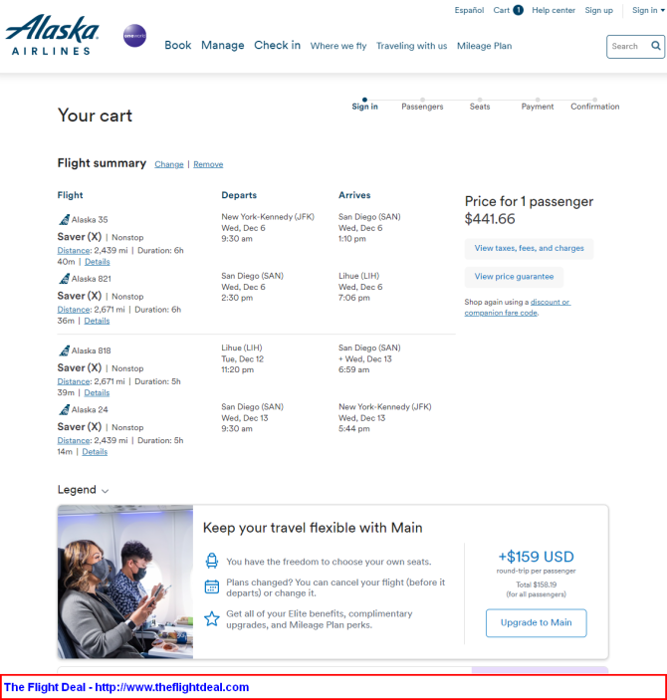Click the Alaska Airlines logo
This screenshot has height=700, width=667.
pos(52,35)
